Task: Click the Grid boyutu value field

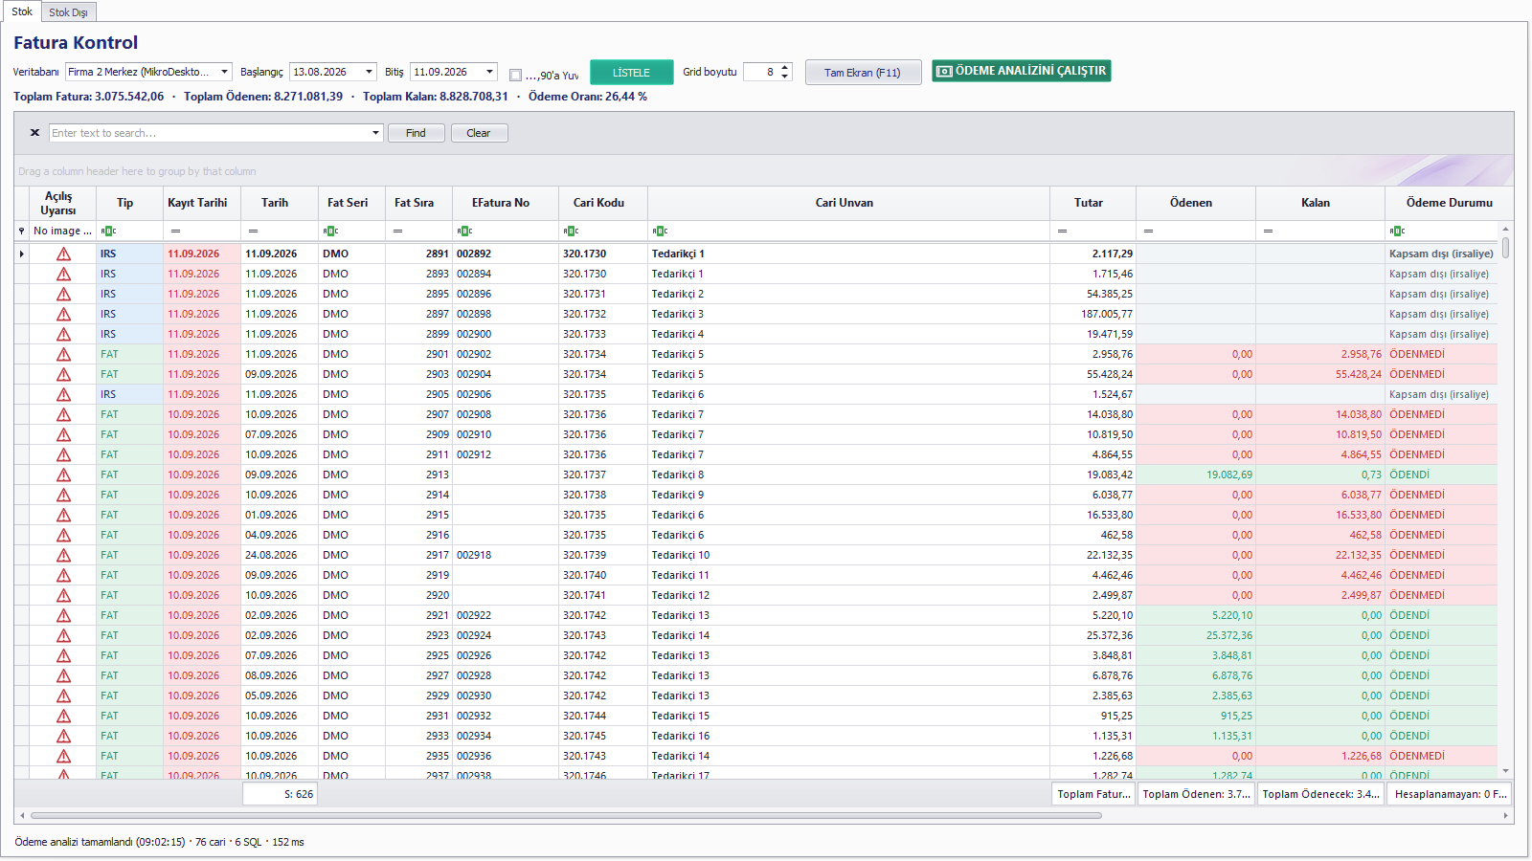Action: pos(762,72)
